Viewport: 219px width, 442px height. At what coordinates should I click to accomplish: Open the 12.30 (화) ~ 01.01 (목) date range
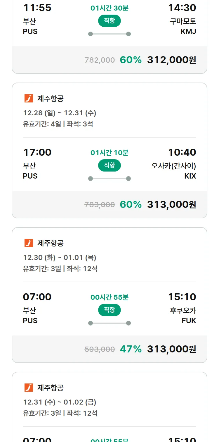click(60, 258)
